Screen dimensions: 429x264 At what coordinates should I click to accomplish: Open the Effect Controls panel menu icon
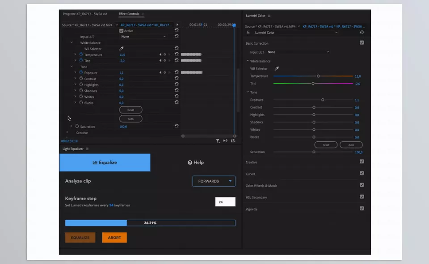(x=143, y=14)
